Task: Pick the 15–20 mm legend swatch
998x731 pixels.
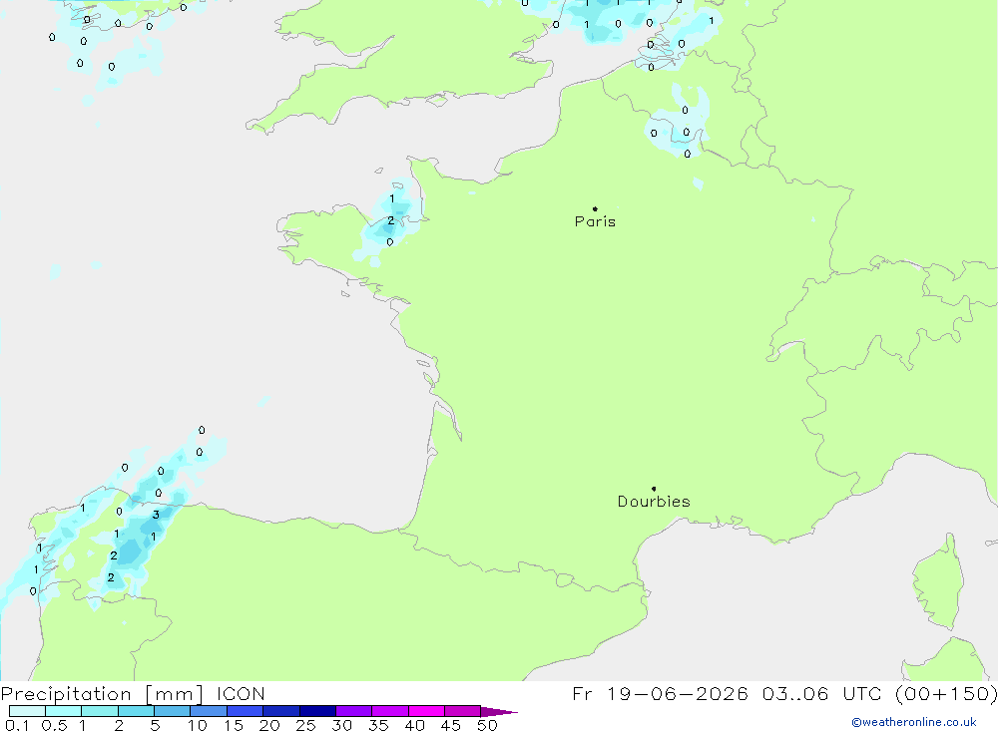Action: click(x=246, y=711)
